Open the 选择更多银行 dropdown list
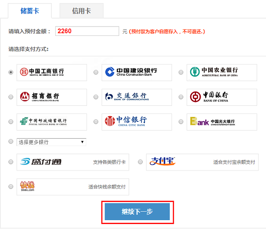The width and height of the screenshot is (266, 229). pyautogui.click(x=51, y=142)
